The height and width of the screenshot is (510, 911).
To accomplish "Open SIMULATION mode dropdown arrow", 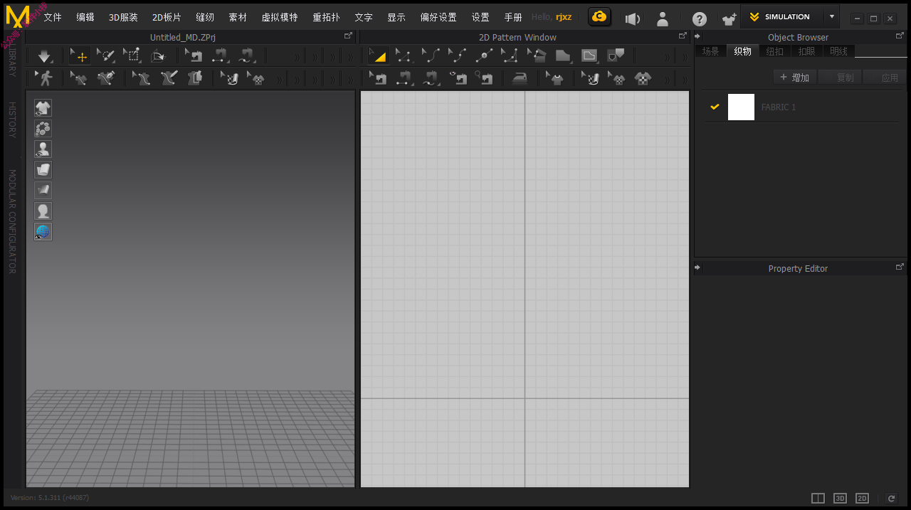I will click(x=832, y=16).
